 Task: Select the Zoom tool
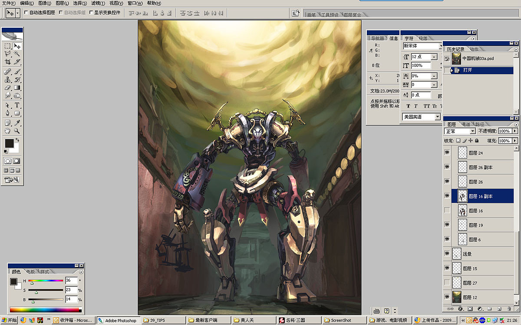(x=17, y=131)
